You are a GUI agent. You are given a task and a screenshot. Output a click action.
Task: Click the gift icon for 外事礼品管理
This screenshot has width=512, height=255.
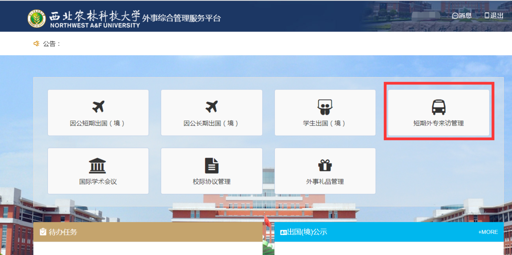[325, 165]
